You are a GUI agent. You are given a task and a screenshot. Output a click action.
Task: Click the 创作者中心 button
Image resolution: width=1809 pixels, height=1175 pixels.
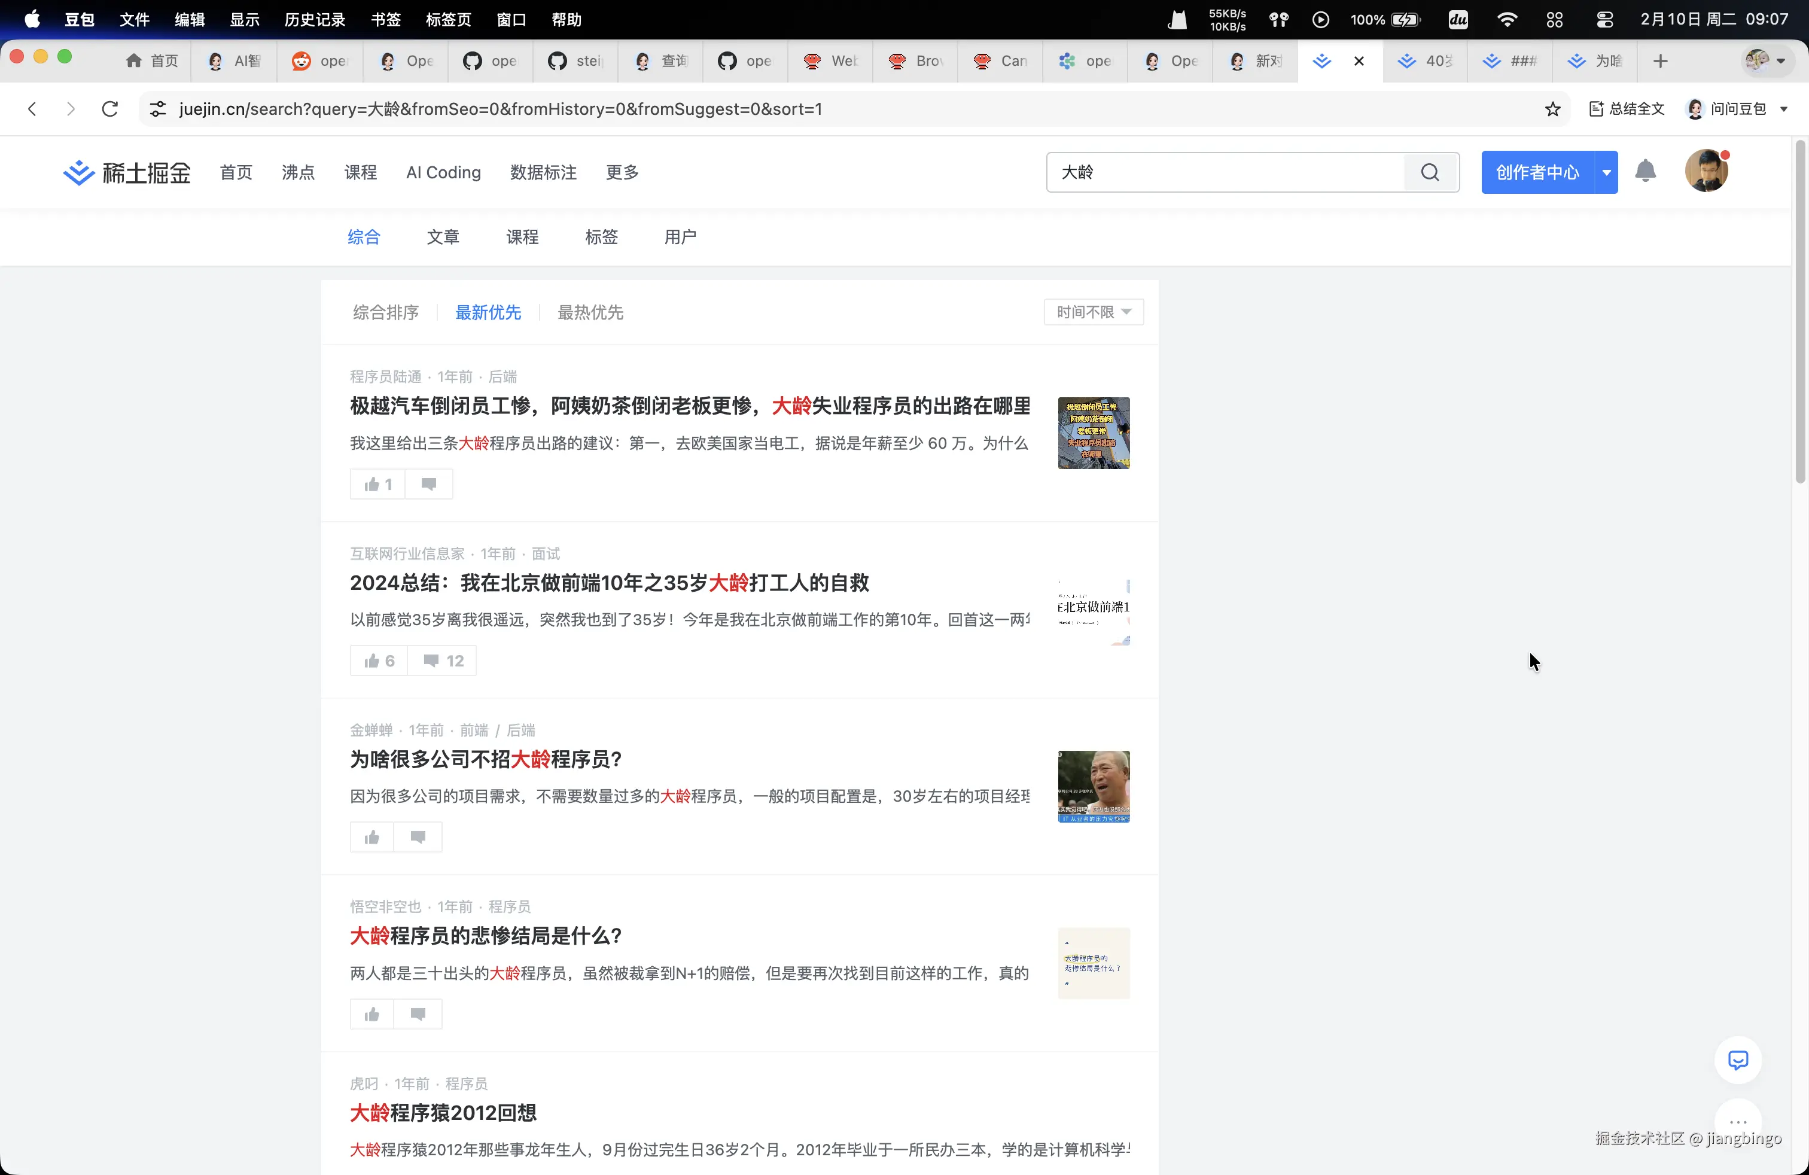1536,172
